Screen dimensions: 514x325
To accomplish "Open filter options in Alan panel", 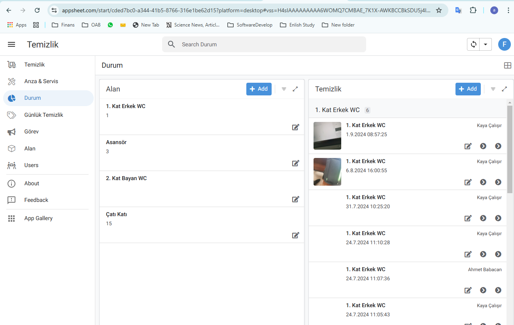I will coord(284,89).
